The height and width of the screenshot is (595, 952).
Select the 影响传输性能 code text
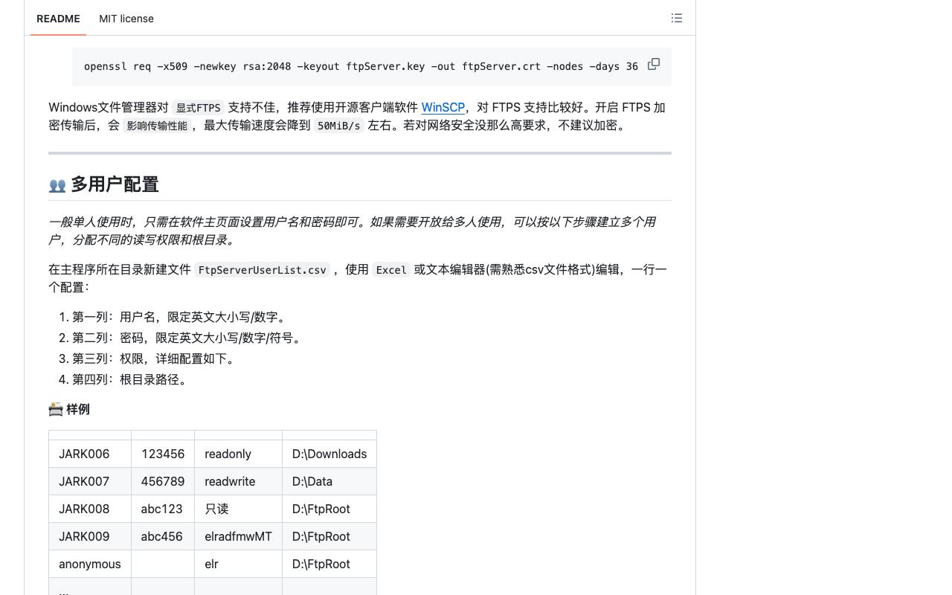pos(157,126)
